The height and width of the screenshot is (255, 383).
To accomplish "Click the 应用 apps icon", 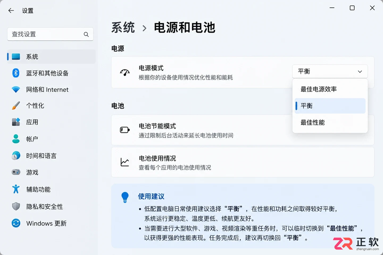I will [x=16, y=122].
